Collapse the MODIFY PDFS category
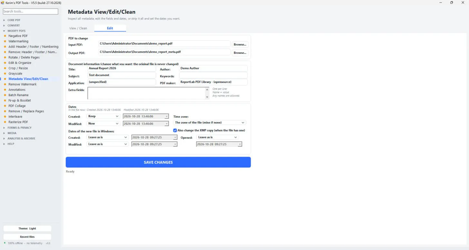Image resolution: width=469 pixels, height=250 pixels. coord(16,31)
